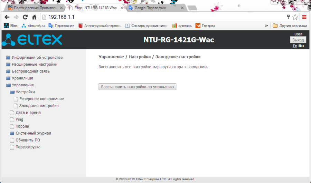Screen dimensions: 311x183
Task: Open the Переводчик bookmark
Action: (x=62, y=26)
